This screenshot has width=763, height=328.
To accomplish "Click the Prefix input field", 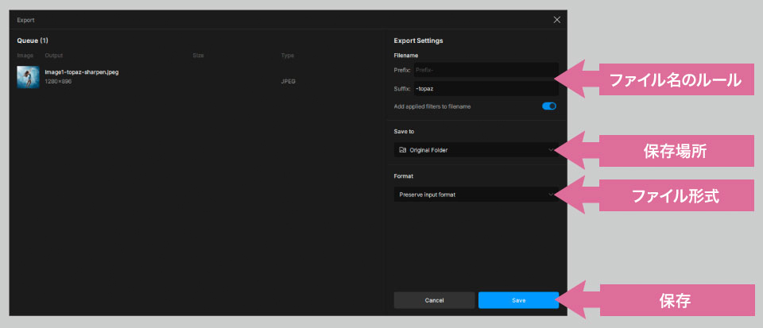I will pyautogui.click(x=486, y=70).
